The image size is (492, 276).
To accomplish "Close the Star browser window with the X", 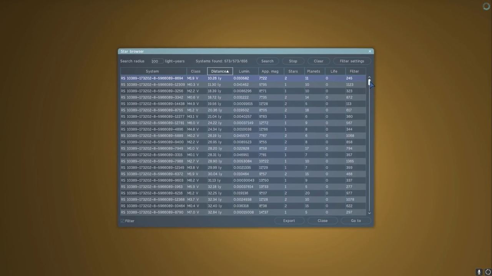I will click(x=370, y=51).
